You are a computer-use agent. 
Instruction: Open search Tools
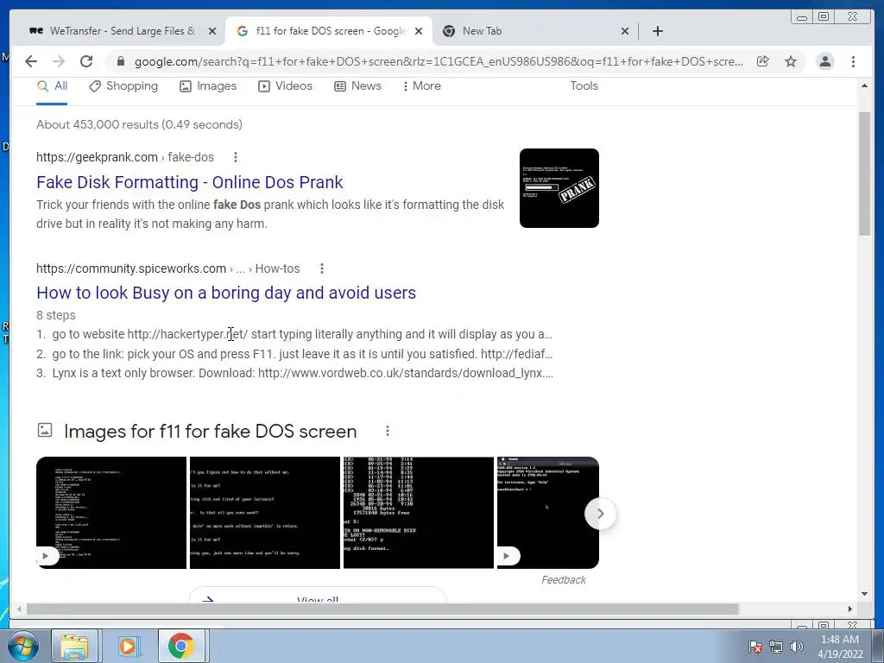click(584, 86)
